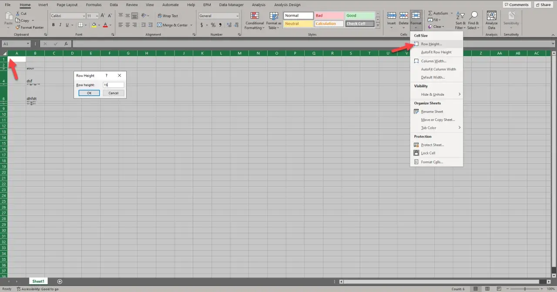Open the Formulas tab
Image resolution: width=557 pixels, height=292 pixels.
pyautogui.click(x=94, y=5)
